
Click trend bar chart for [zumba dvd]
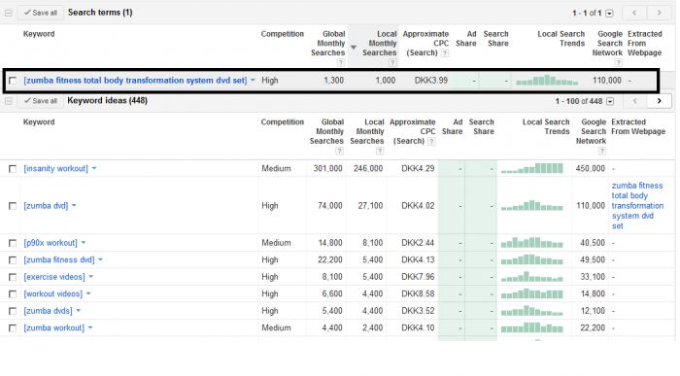pyautogui.click(x=532, y=206)
